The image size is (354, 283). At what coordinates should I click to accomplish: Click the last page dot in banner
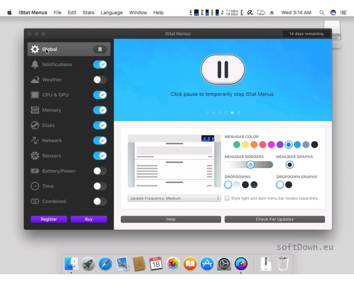click(238, 113)
